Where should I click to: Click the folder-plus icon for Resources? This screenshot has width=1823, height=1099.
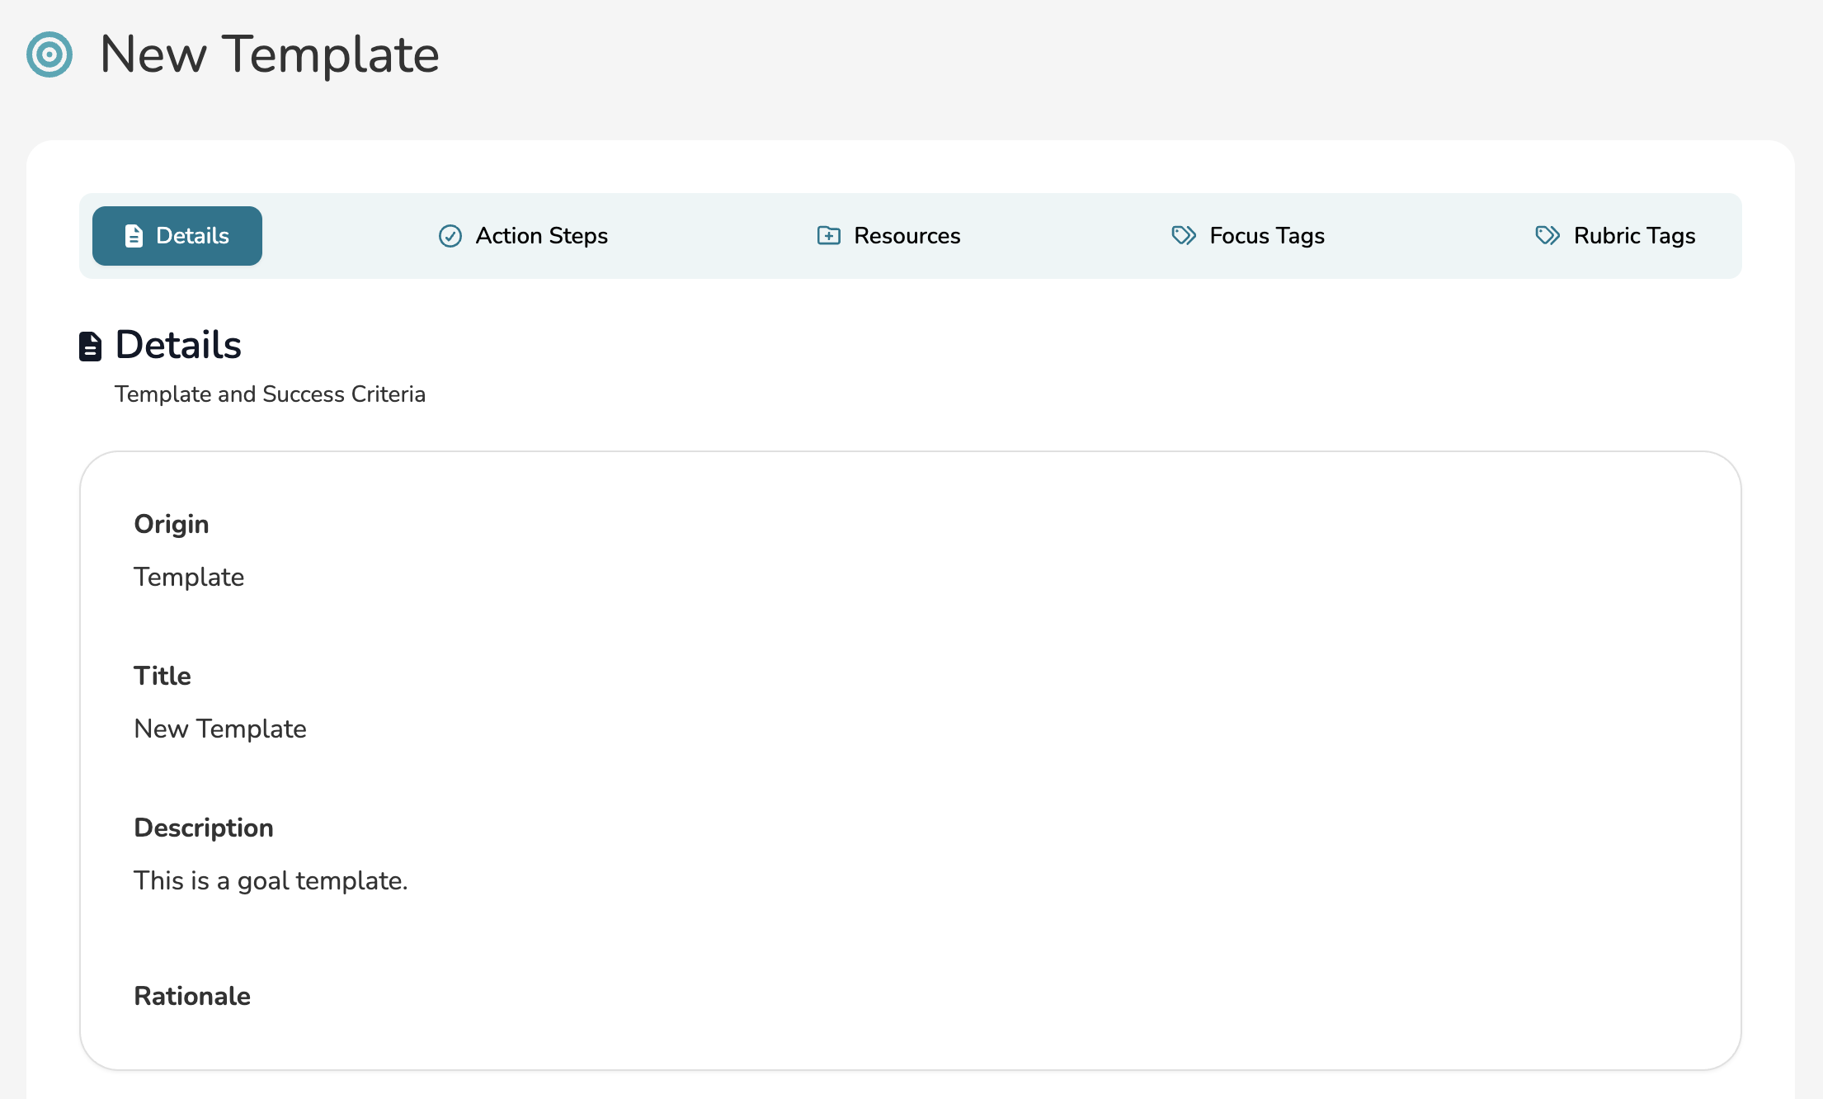coord(828,236)
